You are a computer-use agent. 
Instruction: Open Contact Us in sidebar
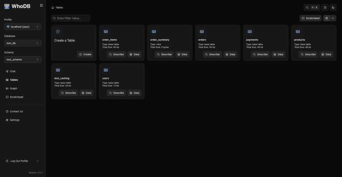(x=16, y=111)
